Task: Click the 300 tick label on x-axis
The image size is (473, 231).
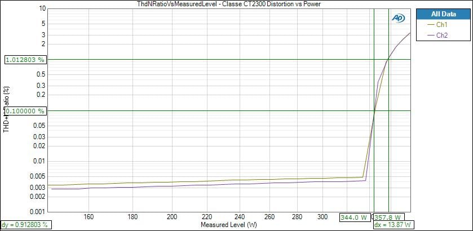Action: coord(322,216)
